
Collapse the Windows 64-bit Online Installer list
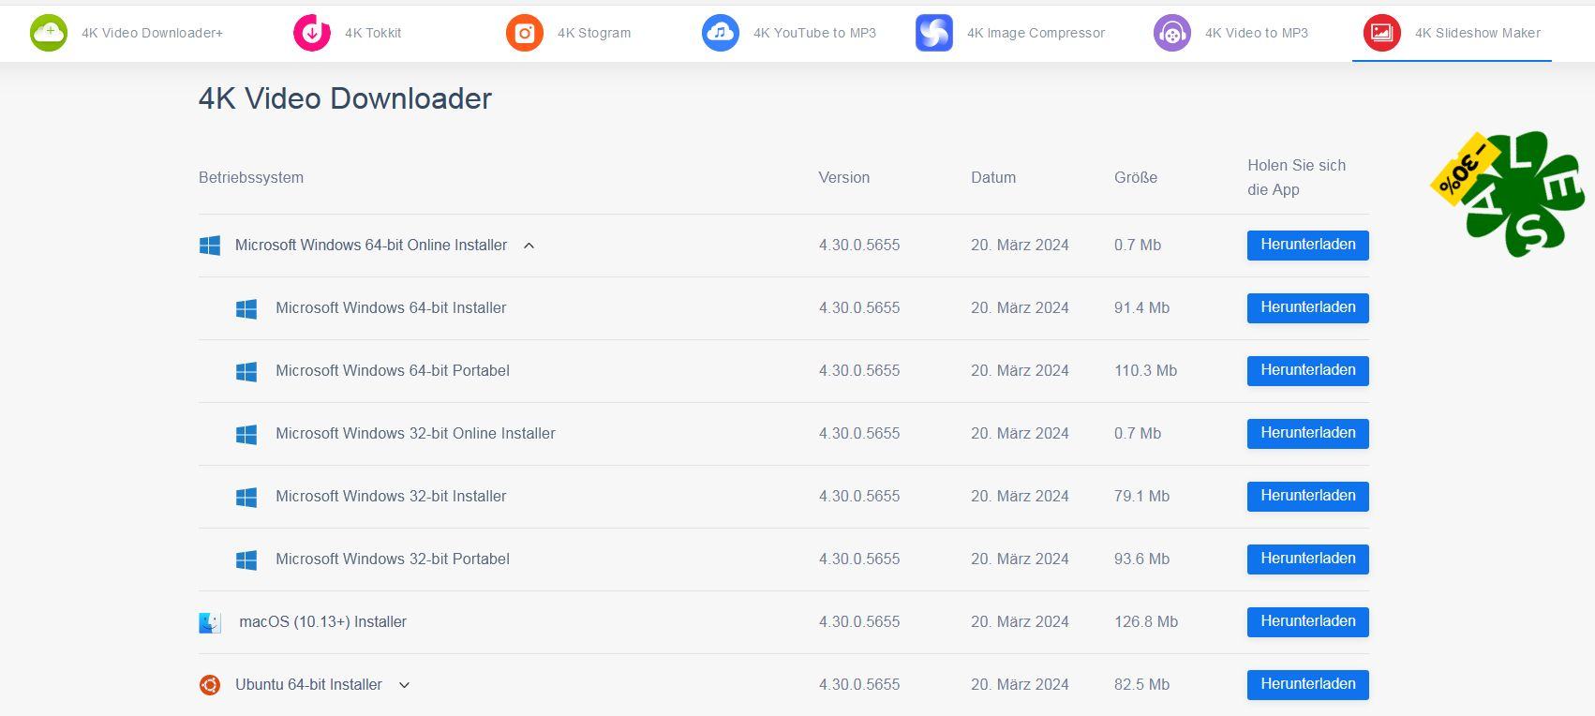point(529,246)
